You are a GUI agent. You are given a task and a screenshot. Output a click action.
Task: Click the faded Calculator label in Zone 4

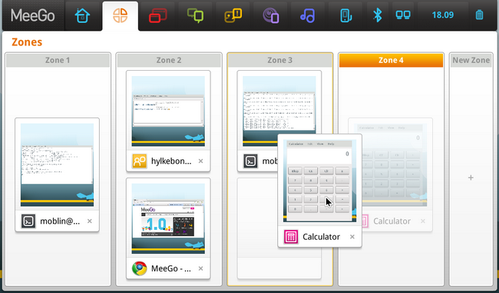pos(392,221)
